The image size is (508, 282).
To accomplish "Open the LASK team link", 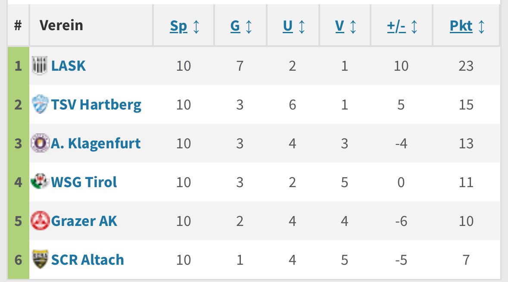I will pos(69,66).
